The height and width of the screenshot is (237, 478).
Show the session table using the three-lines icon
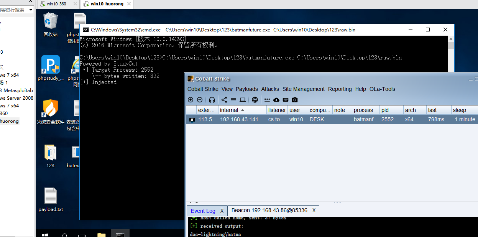tap(233, 100)
